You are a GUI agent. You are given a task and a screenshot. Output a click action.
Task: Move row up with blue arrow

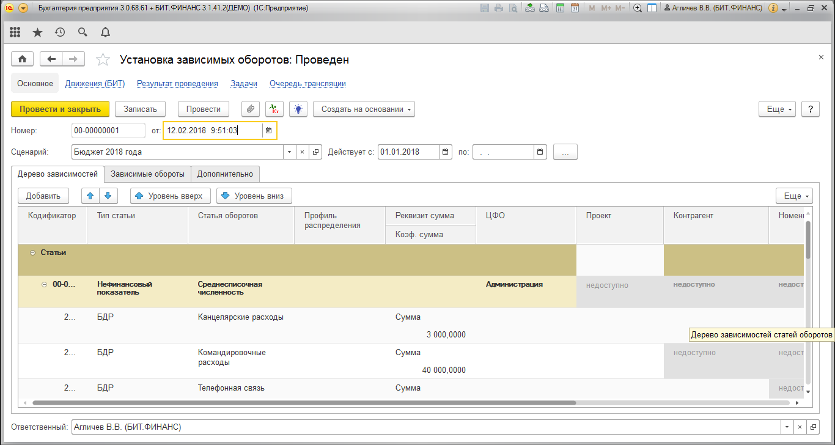[90, 196]
